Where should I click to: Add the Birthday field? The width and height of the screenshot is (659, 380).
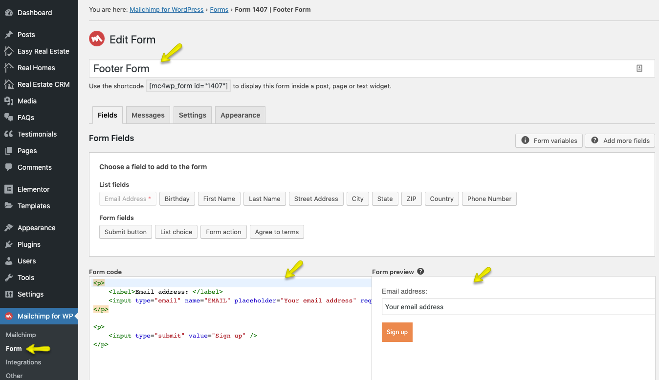[x=177, y=199]
